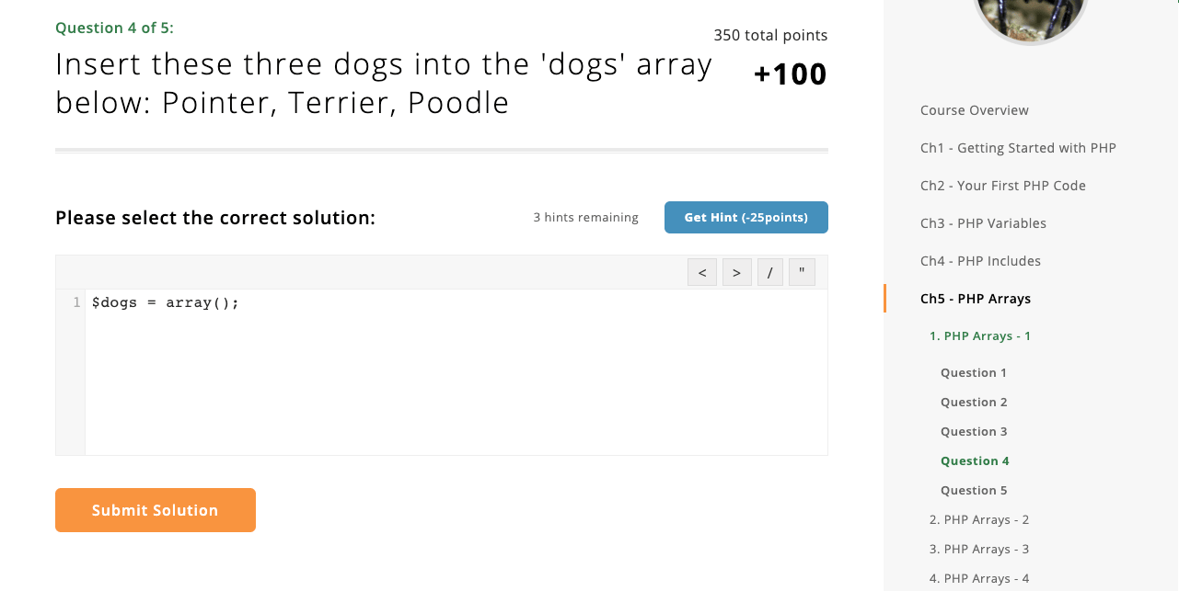Insert the forward slash symbol button
This screenshot has width=1179, height=591.
770,272
